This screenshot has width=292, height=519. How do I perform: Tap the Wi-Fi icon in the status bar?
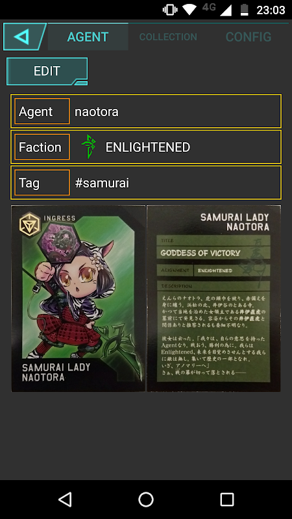tap(189, 10)
